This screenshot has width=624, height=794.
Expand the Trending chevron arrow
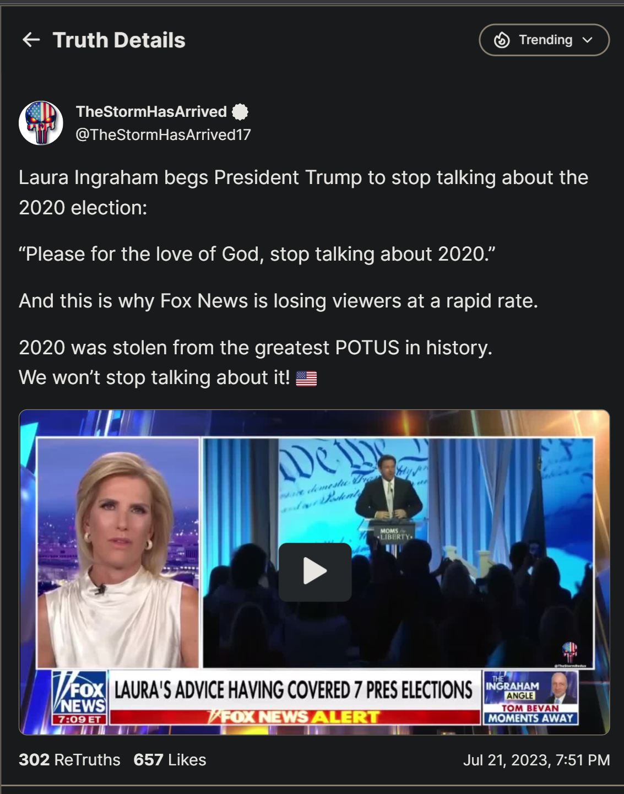coord(588,40)
